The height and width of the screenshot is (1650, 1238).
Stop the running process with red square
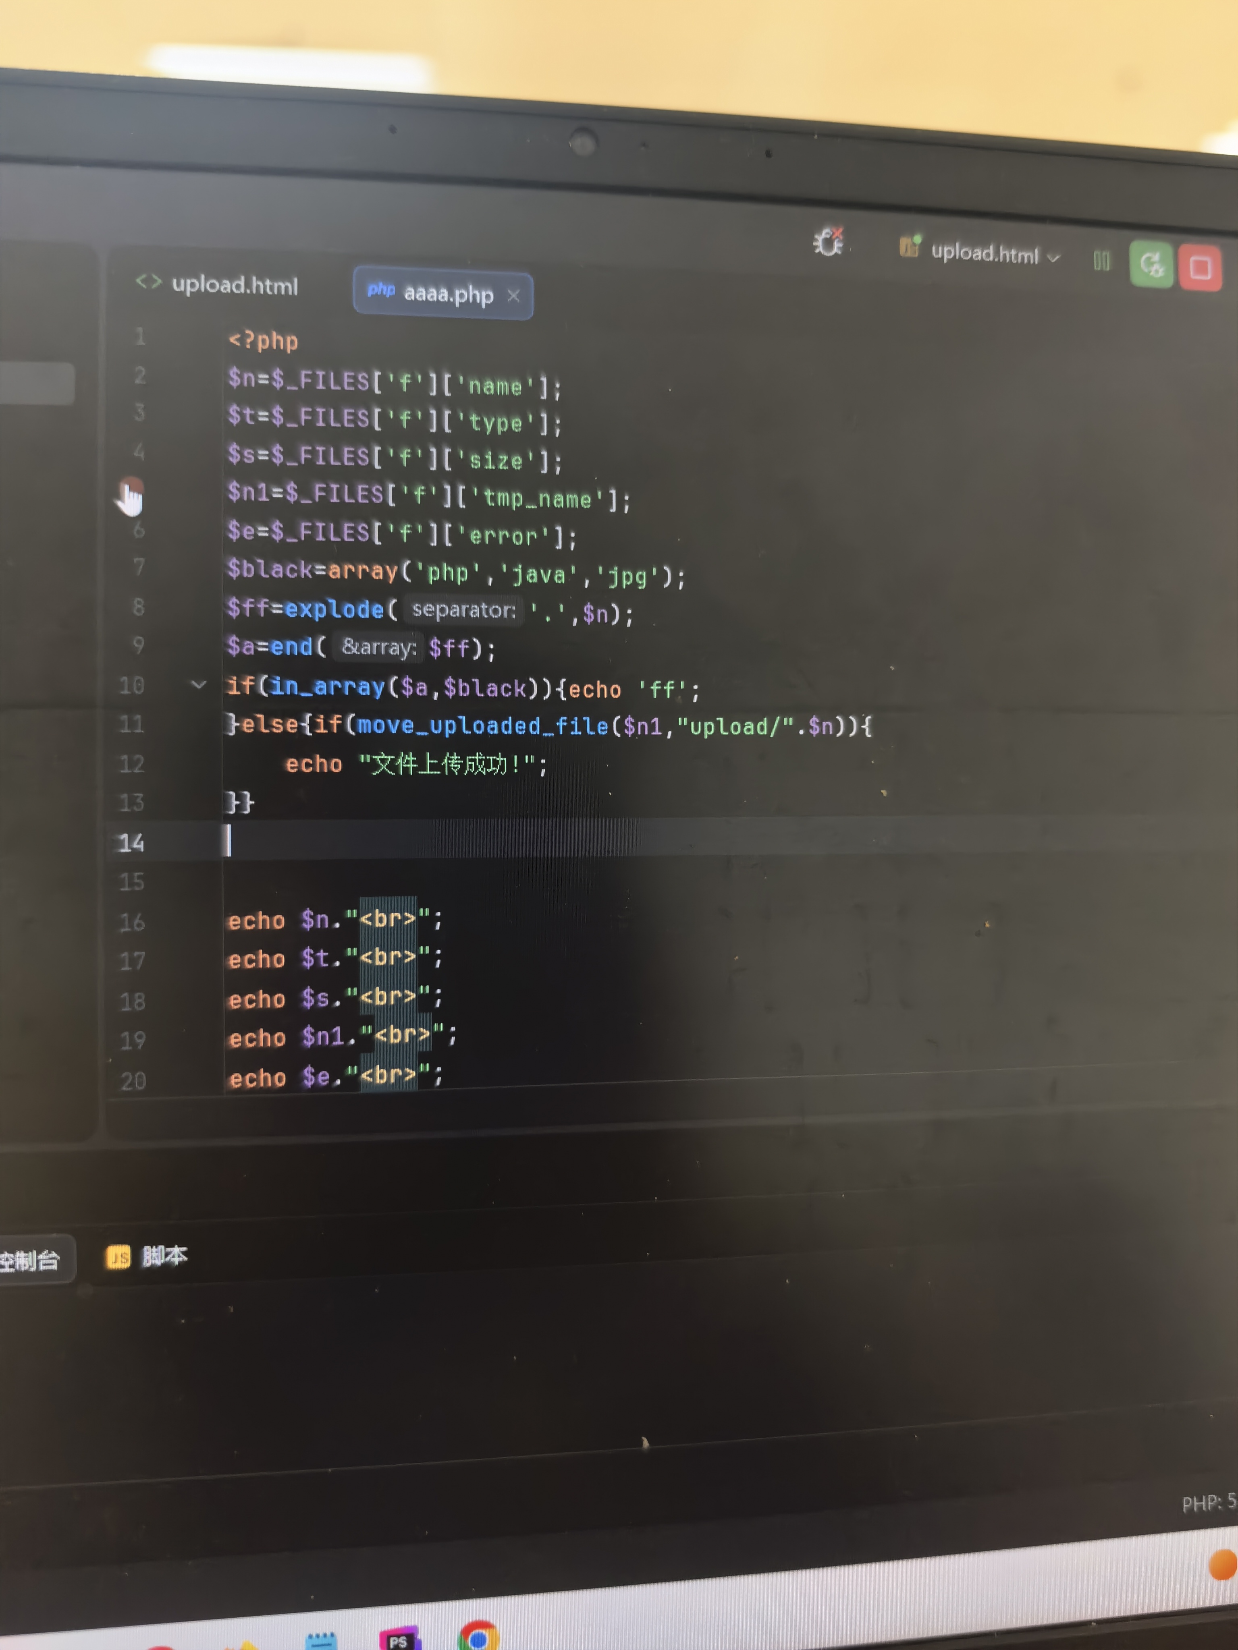pyautogui.click(x=1200, y=267)
